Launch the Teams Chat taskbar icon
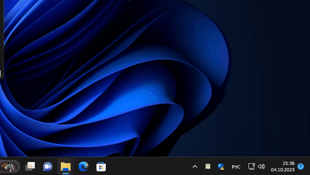The image size is (310, 175). click(48, 166)
